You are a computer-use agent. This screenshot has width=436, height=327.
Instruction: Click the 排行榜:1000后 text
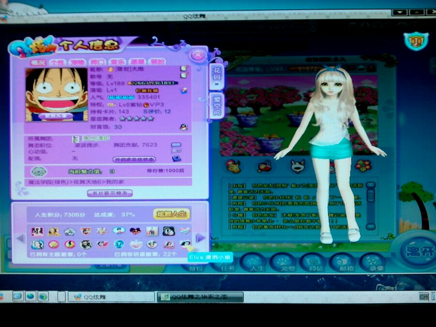166,171
